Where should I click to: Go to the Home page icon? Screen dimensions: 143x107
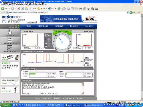[x=26, y=9]
